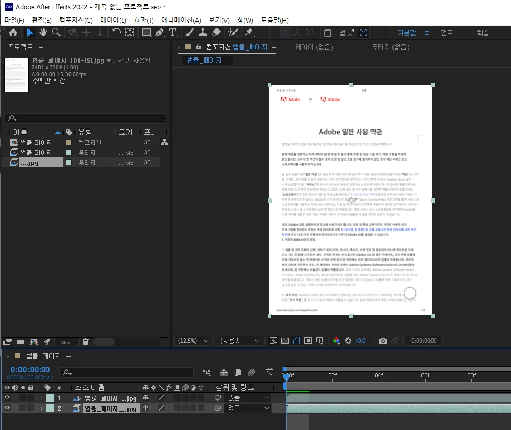Open 레이어(L) menu
Viewport: 511px width, 430px height.
click(x=113, y=20)
